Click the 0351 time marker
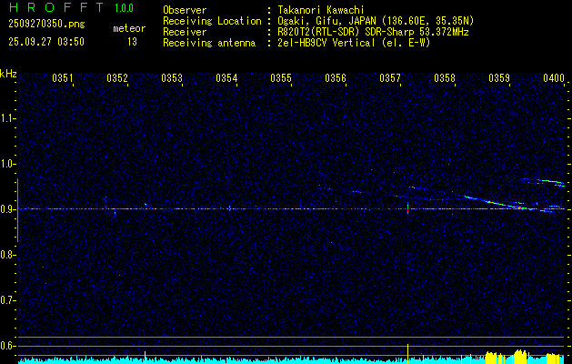572x364 pixels. [63, 78]
